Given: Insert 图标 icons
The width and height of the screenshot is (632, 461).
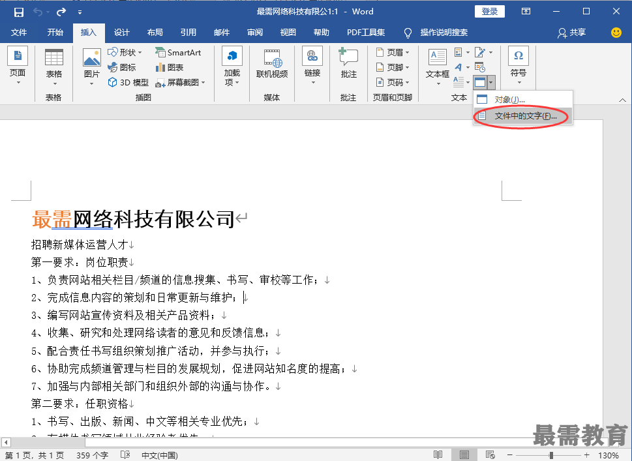Looking at the screenshot, I should click(x=122, y=67).
